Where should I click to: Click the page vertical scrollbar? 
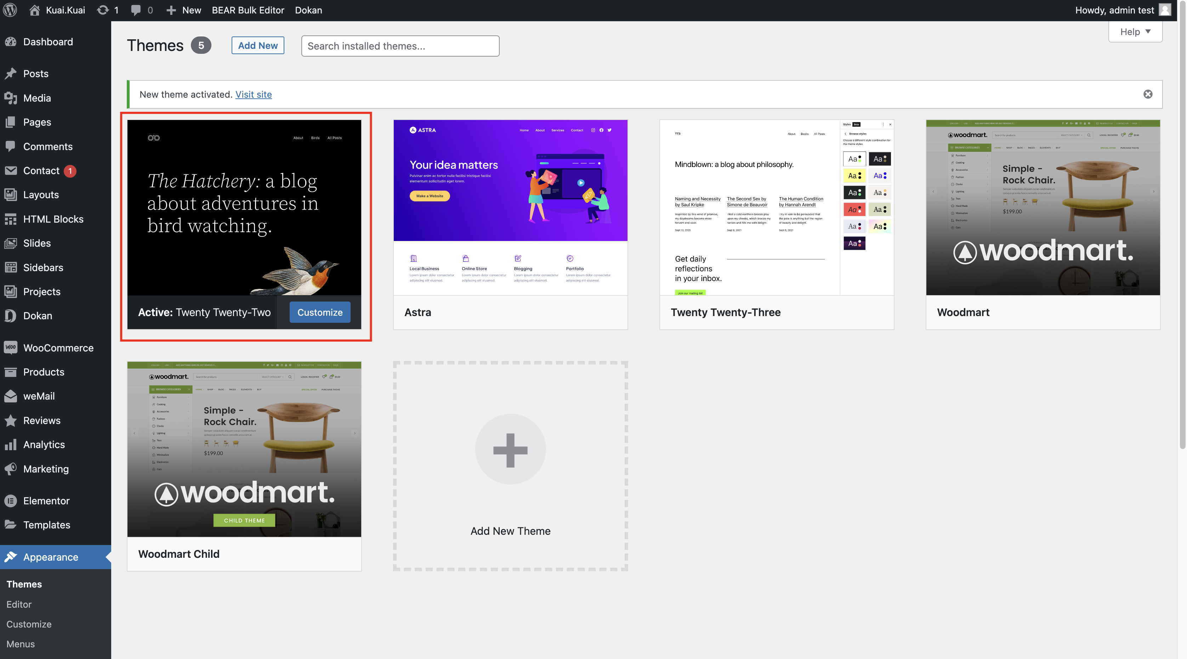(1182, 224)
